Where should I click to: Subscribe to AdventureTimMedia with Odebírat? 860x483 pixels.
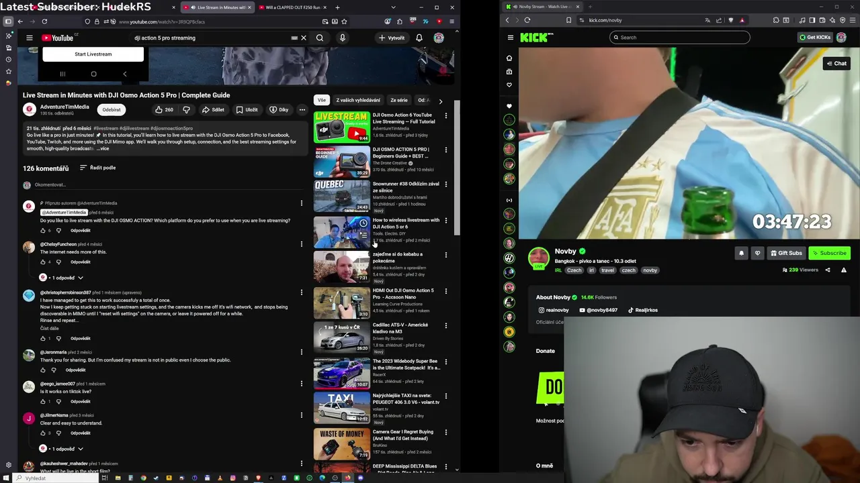click(x=112, y=109)
